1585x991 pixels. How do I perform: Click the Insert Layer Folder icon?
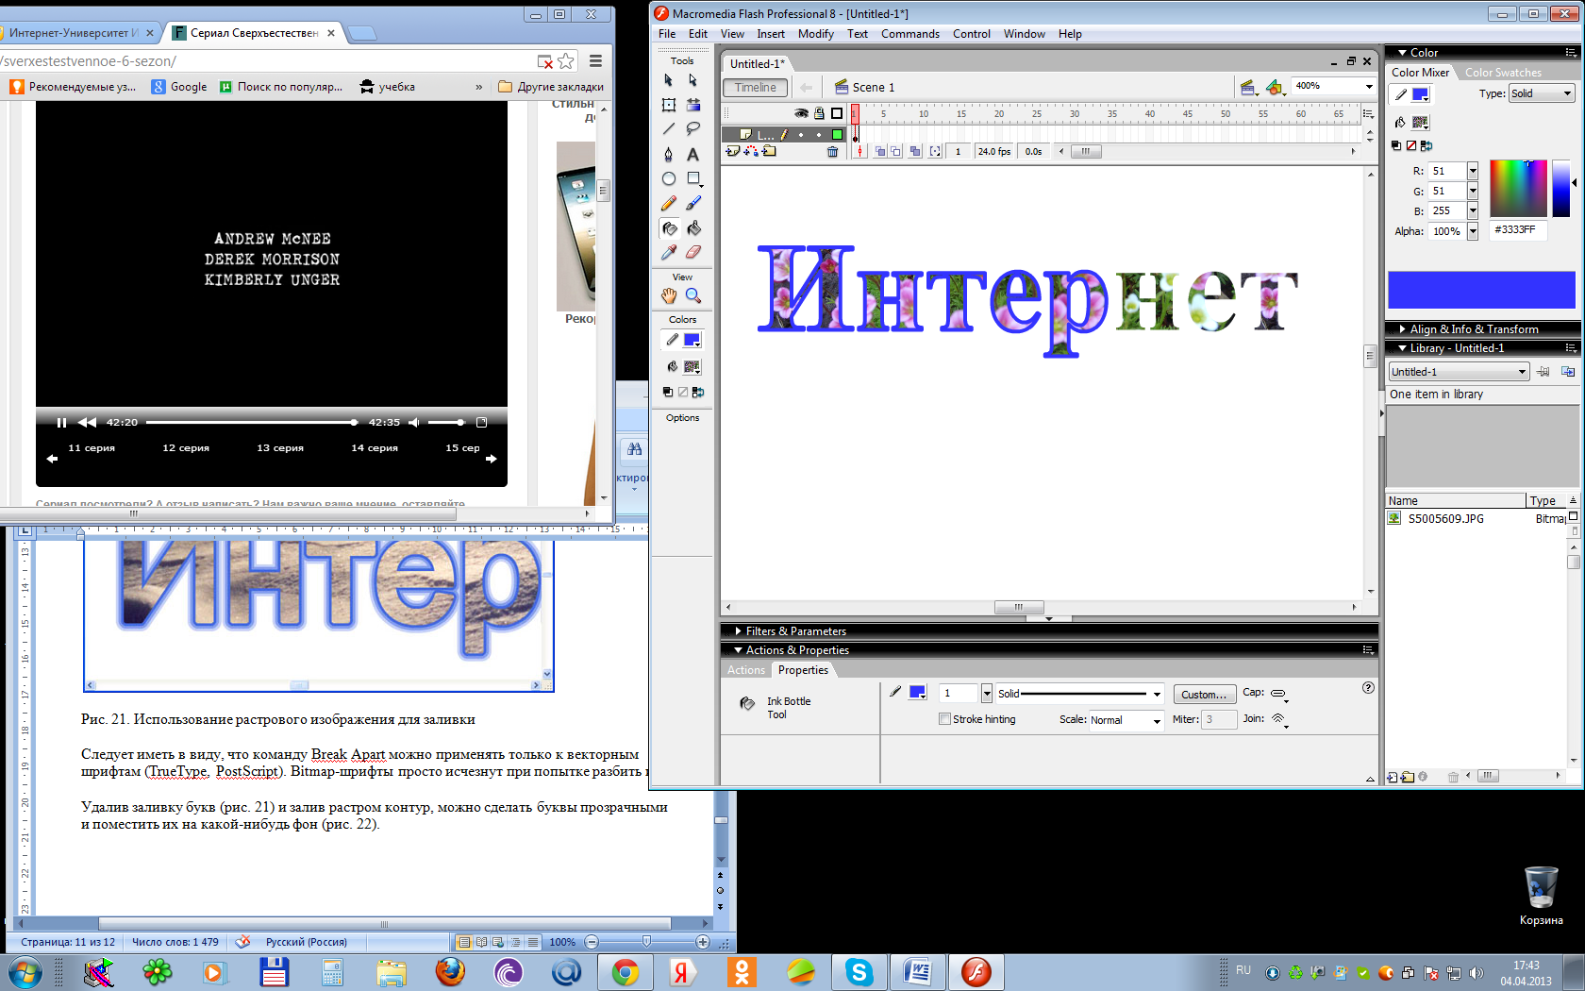coord(770,151)
